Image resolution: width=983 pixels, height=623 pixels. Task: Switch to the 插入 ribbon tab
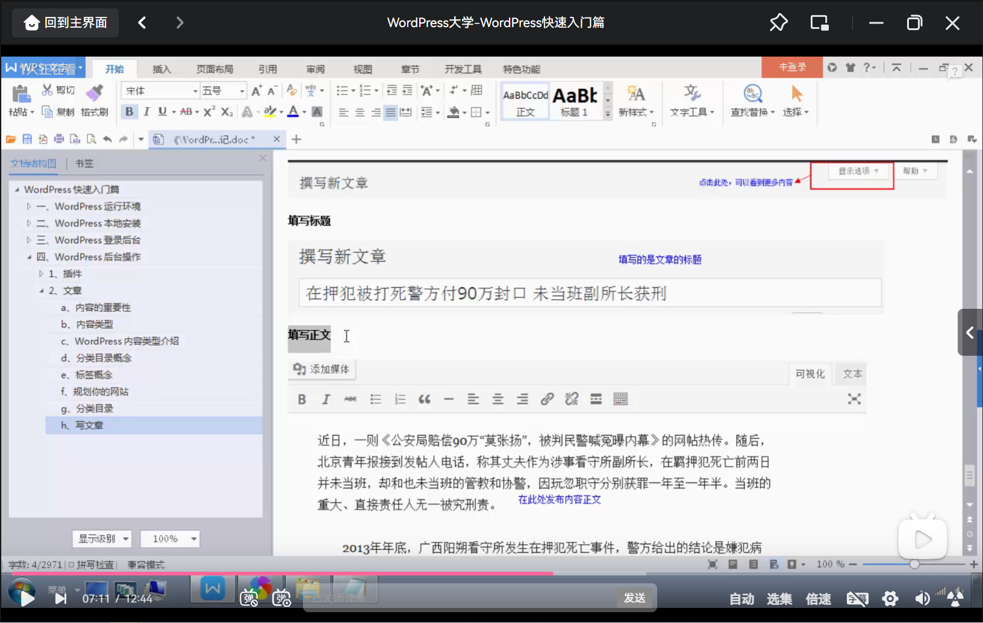162,69
